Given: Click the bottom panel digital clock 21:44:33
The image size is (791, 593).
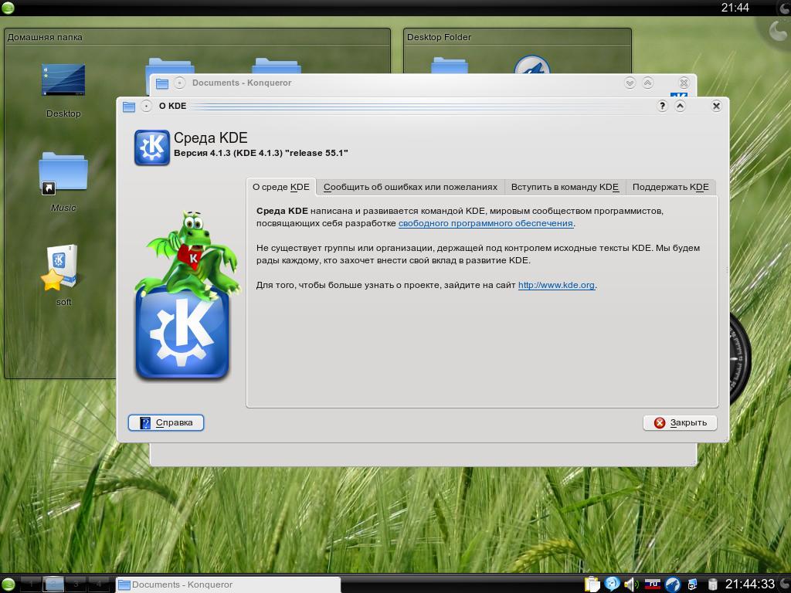Looking at the screenshot, I should (749, 585).
